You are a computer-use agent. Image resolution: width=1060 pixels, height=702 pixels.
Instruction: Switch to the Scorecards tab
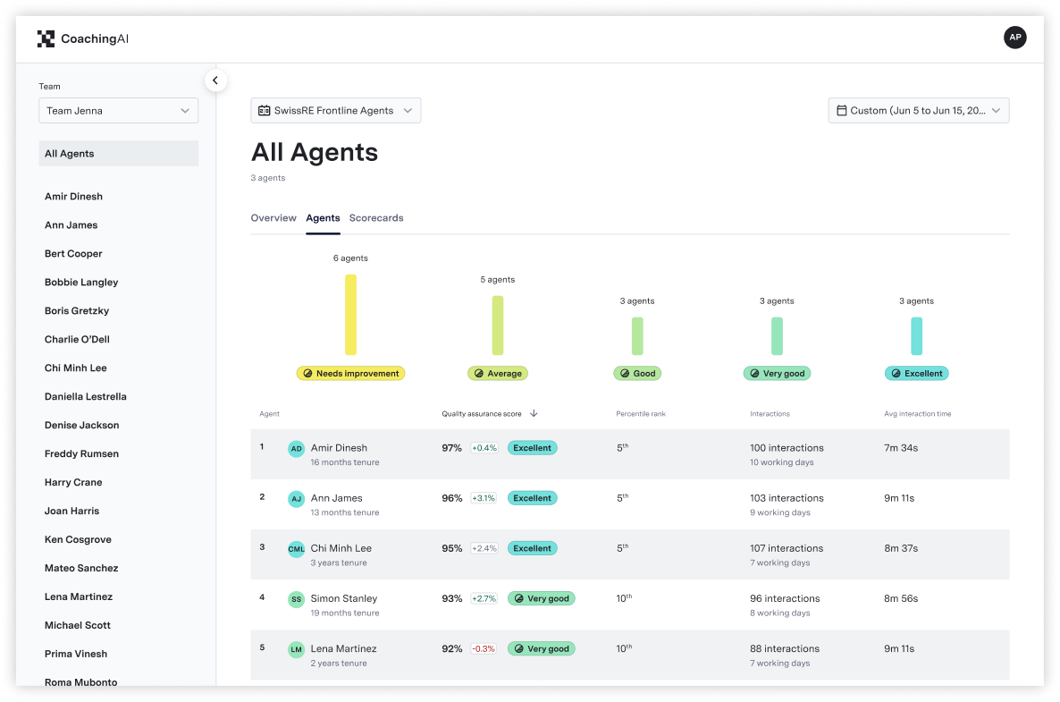tap(376, 217)
